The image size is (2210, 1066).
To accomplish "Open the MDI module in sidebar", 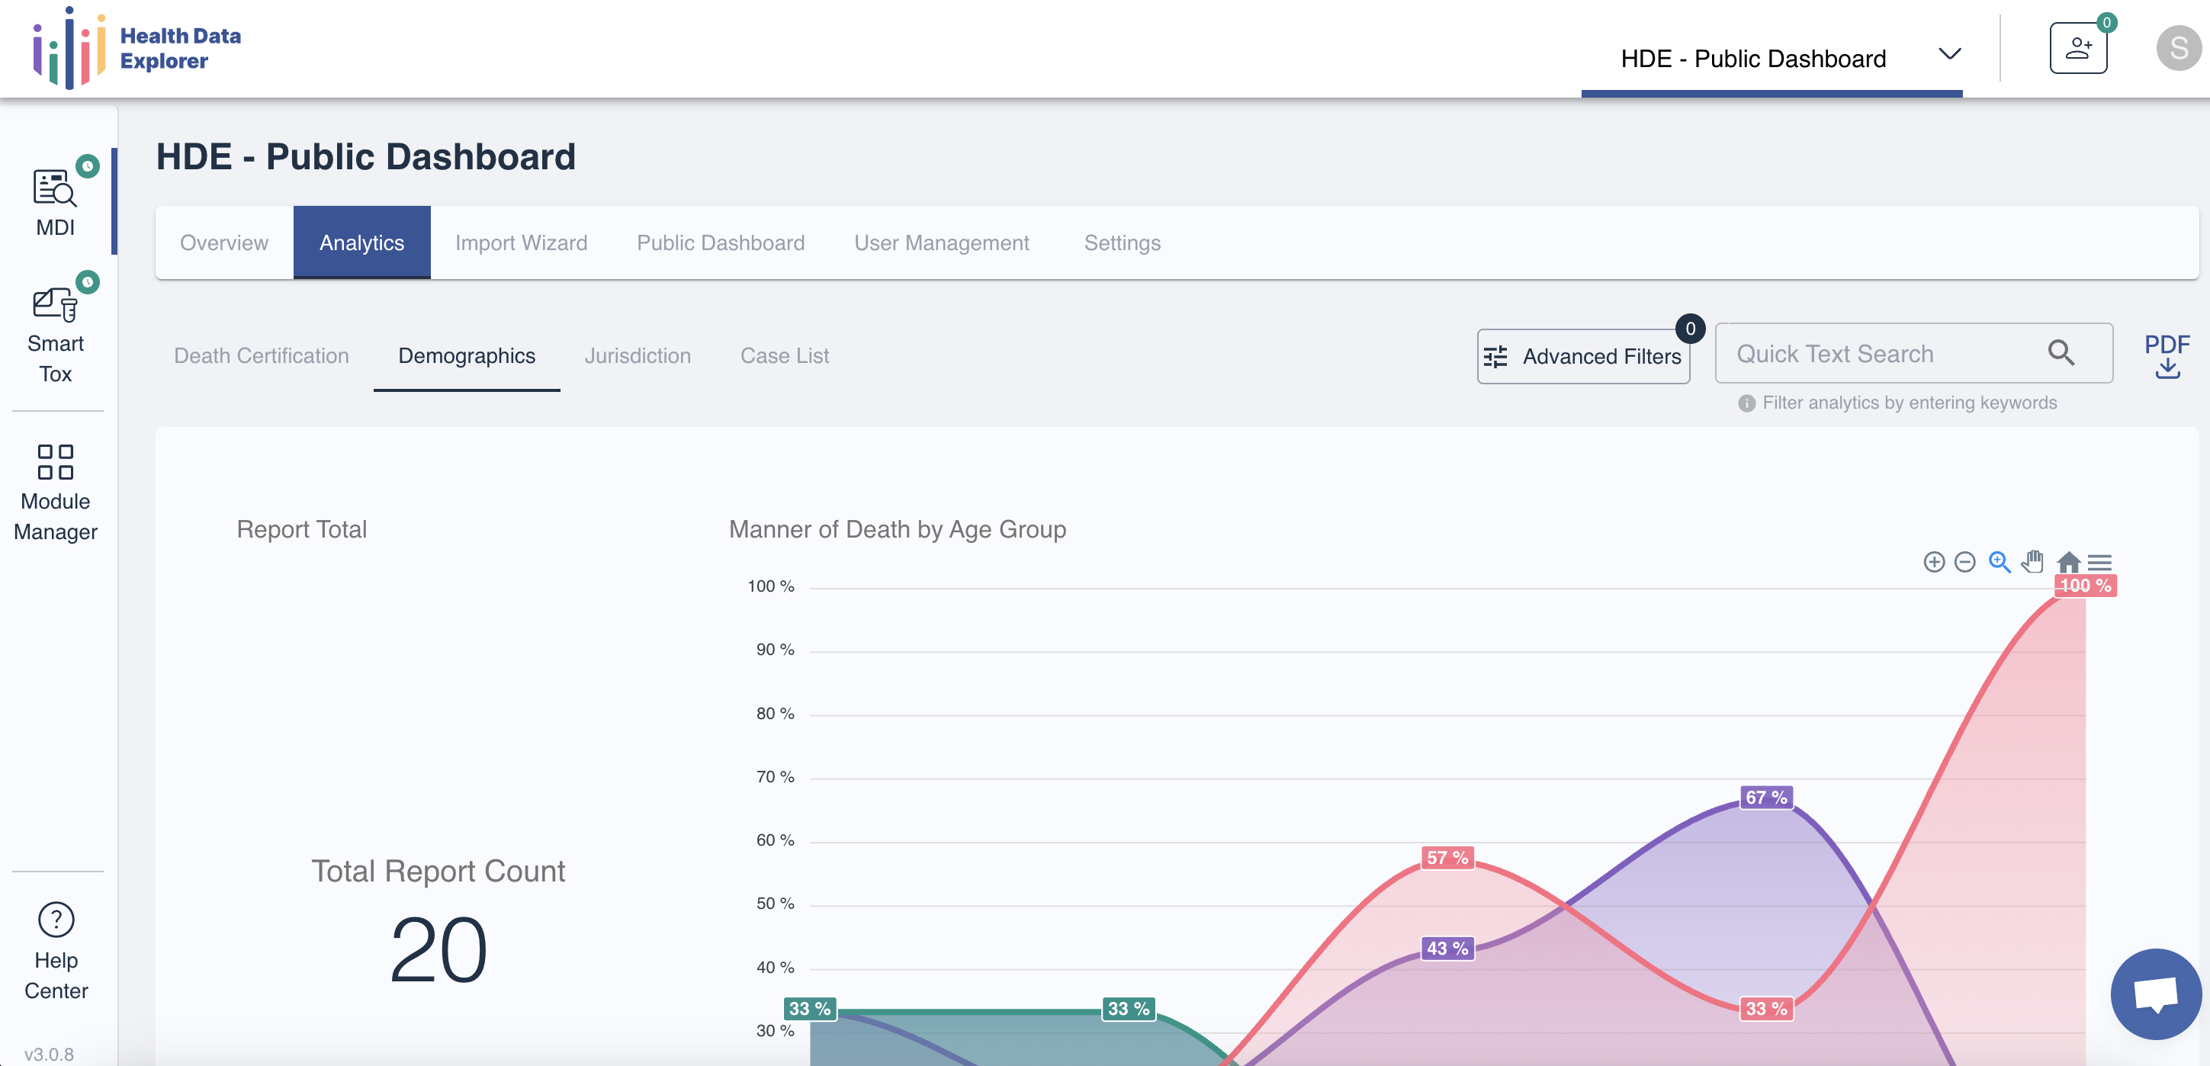I will coord(56,202).
